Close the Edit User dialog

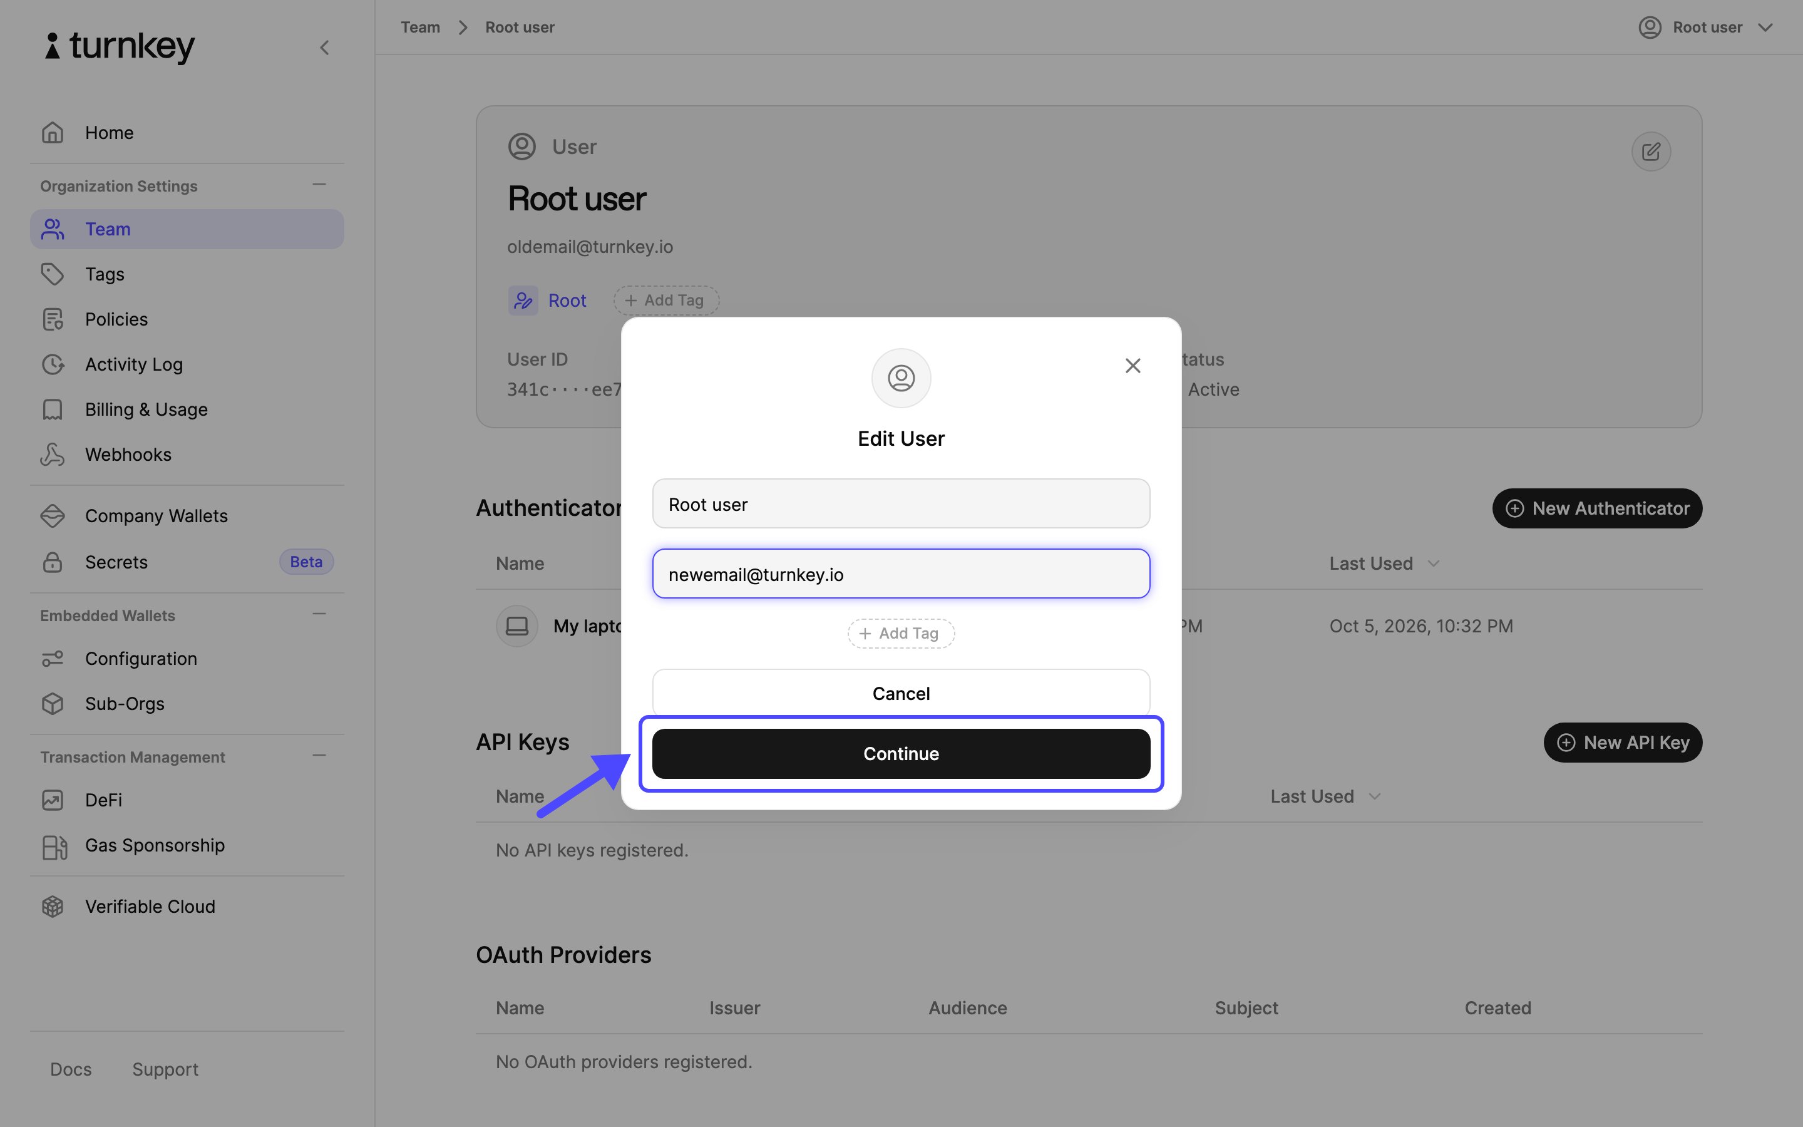coord(1133,365)
